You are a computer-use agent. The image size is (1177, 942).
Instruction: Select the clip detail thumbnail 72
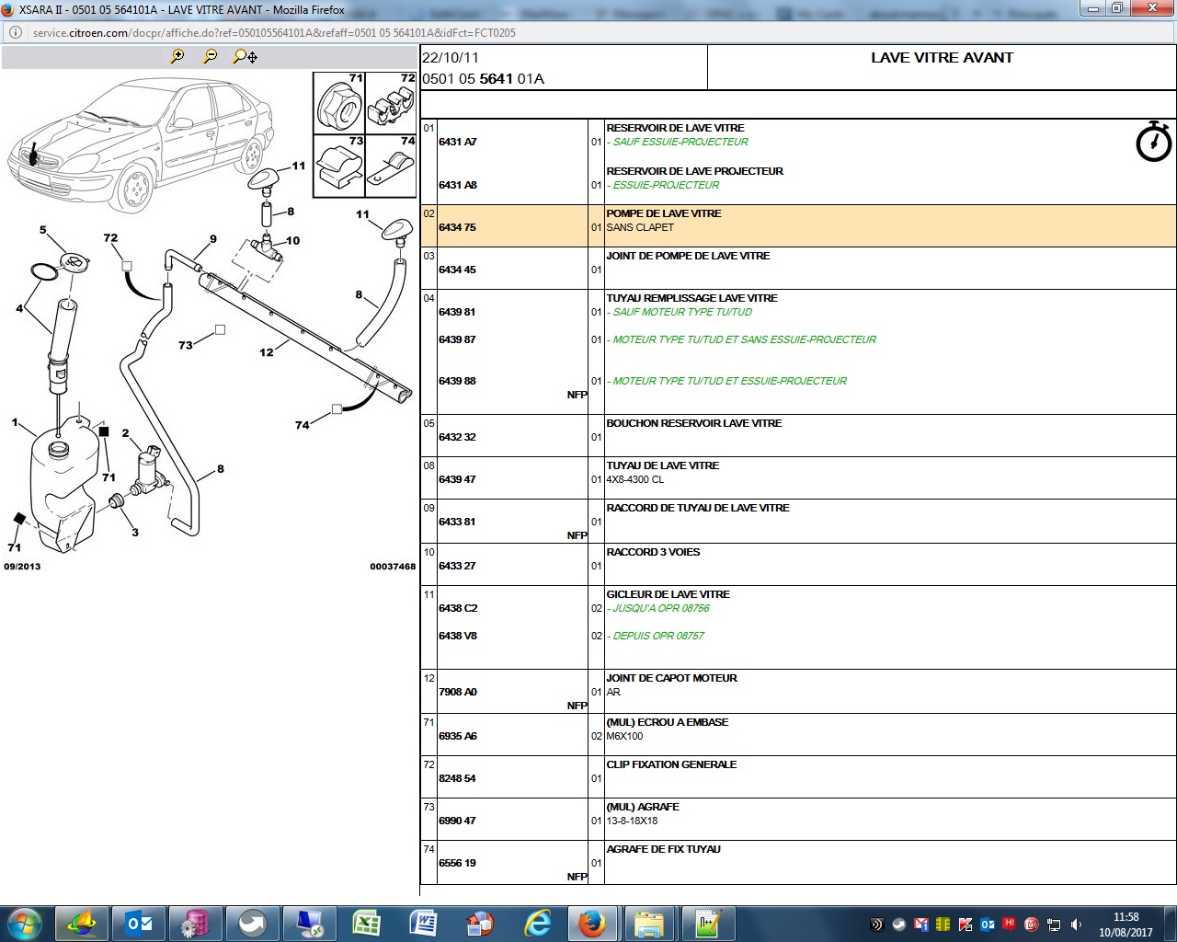point(391,103)
